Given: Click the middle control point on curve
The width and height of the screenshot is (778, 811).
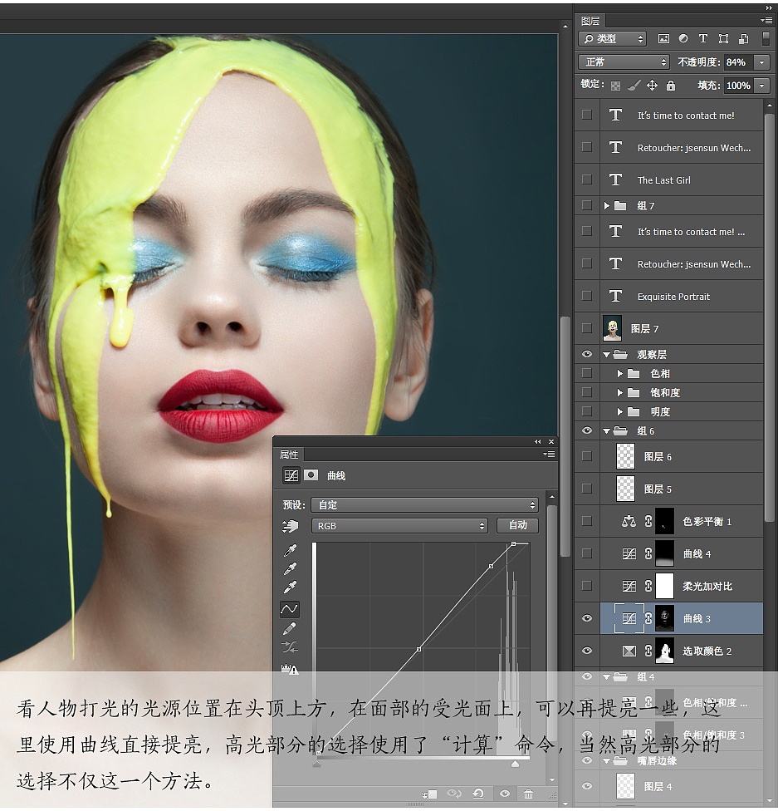Looking at the screenshot, I should tap(418, 649).
